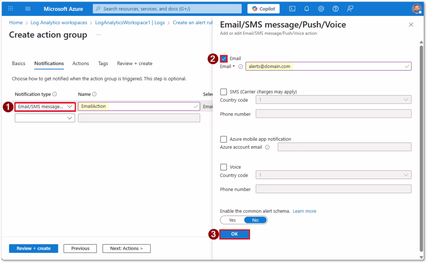Image resolution: width=427 pixels, height=263 pixels.
Task: Open portal settings gear
Action: pos(321,9)
